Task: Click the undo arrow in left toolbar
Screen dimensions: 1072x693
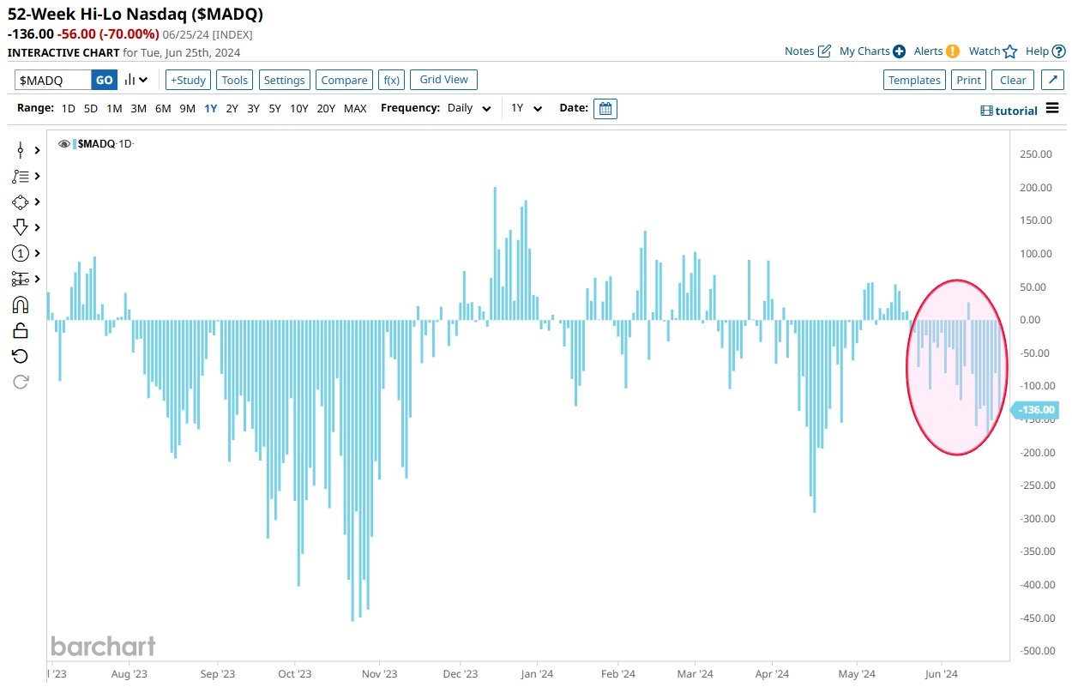Action: point(21,356)
